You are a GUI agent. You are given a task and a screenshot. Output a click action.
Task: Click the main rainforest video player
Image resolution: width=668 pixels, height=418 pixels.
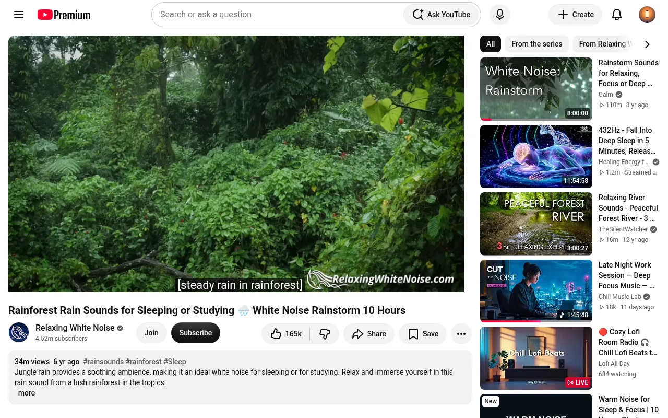(x=236, y=164)
